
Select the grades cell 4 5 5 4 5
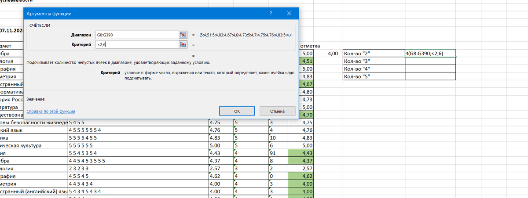coord(138,176)
